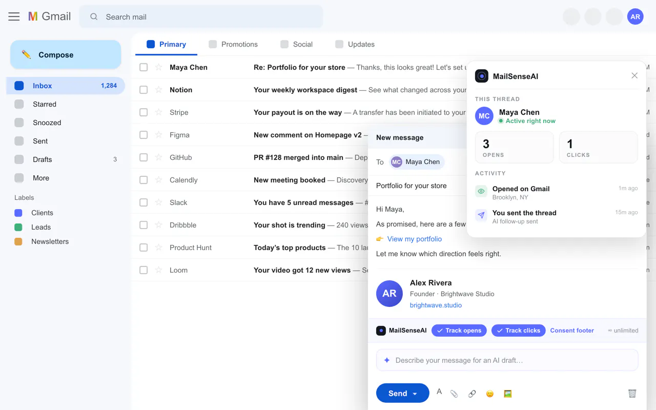Viewport: 656px width, 410px height.
Task: Focus the Search mail field
Action: click(201, 17)
